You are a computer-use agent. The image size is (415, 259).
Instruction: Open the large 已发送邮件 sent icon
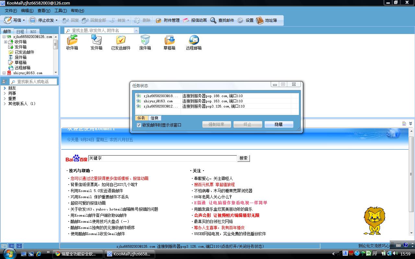pyautogui.click(x=121, y=40)
